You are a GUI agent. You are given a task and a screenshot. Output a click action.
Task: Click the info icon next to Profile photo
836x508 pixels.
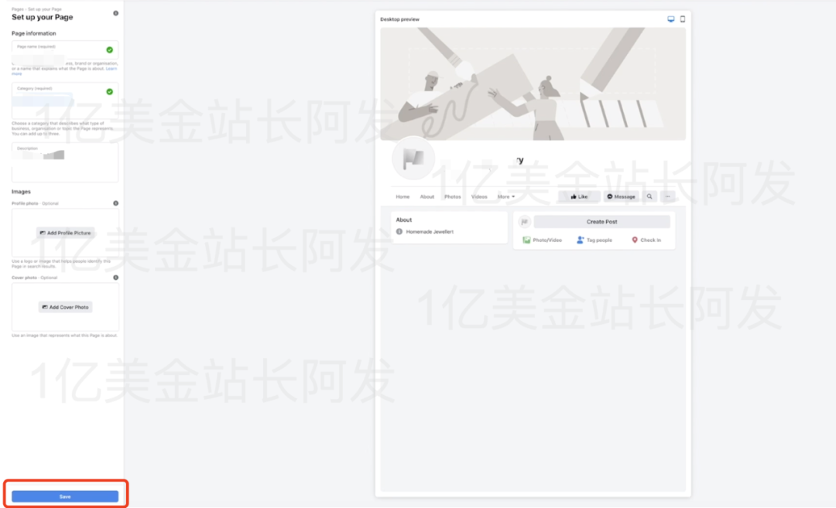coord(115,203)
